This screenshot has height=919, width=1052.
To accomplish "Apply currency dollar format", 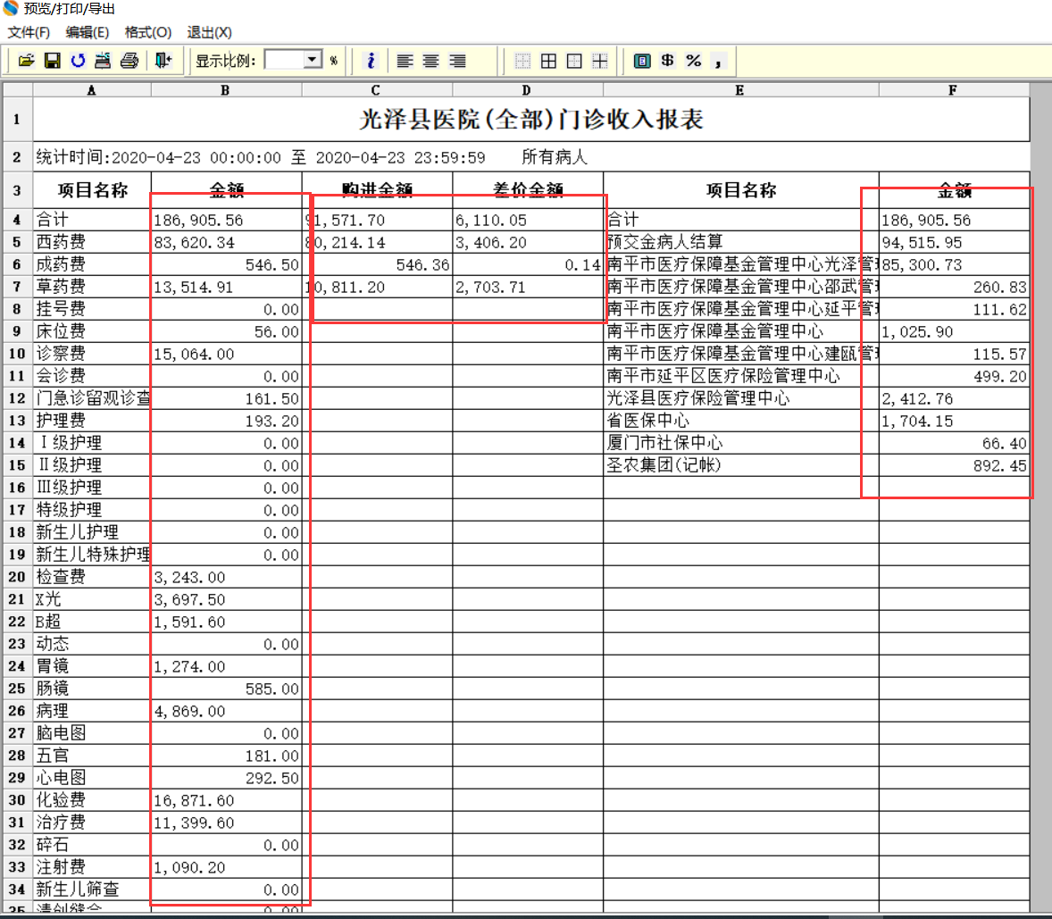I will click(x=668, y=61).
